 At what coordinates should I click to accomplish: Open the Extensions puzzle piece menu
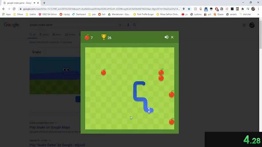pos(243,9)
